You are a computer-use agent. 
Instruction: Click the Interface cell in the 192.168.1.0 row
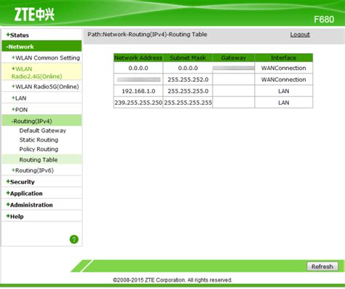point(284,91)
